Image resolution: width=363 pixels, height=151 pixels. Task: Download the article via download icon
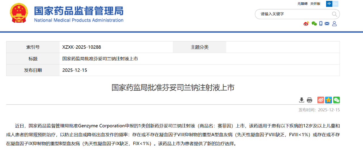[x=301, y=100]
